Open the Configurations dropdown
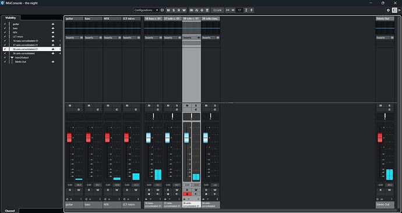 click(146, 10)
